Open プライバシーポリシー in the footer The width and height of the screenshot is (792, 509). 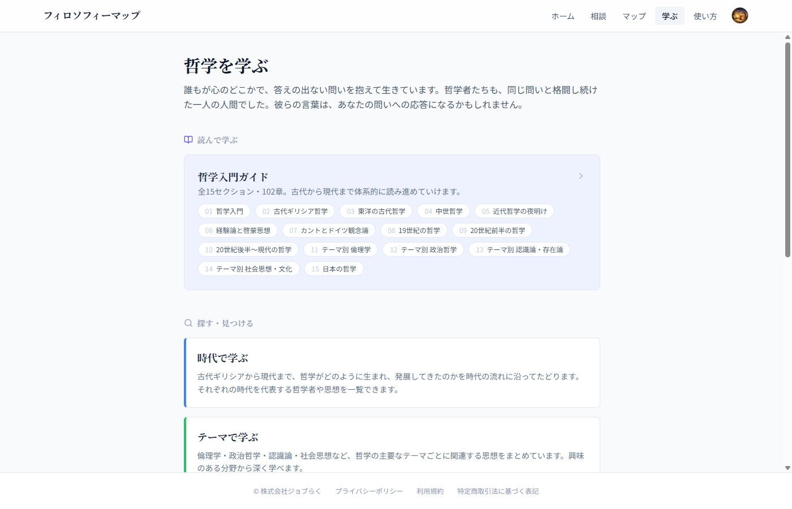pos(369,491)
